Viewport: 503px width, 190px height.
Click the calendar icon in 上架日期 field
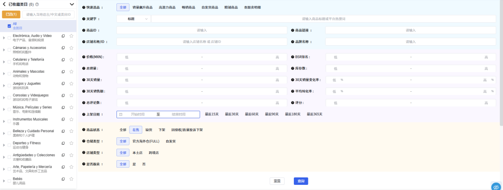[121, 114]
